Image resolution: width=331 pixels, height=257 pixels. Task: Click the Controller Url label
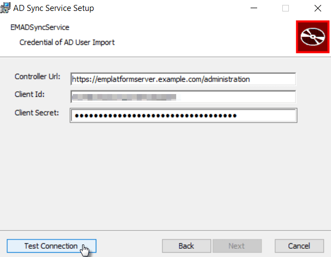(37, 77)
